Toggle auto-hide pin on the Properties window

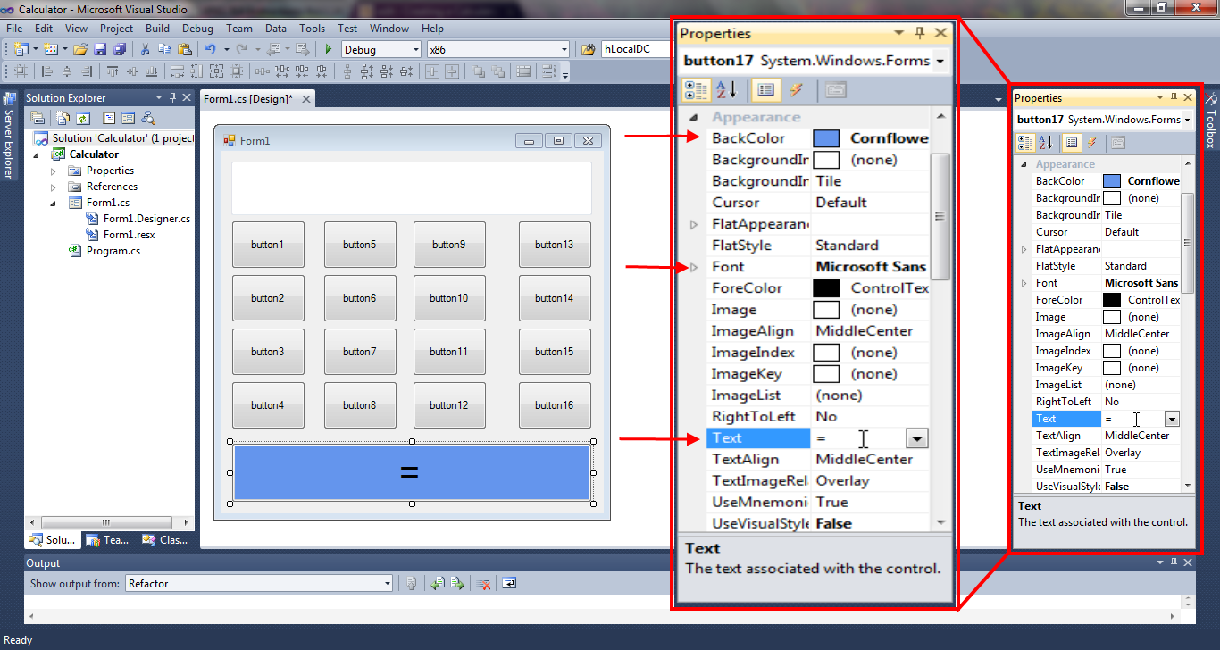919,33
